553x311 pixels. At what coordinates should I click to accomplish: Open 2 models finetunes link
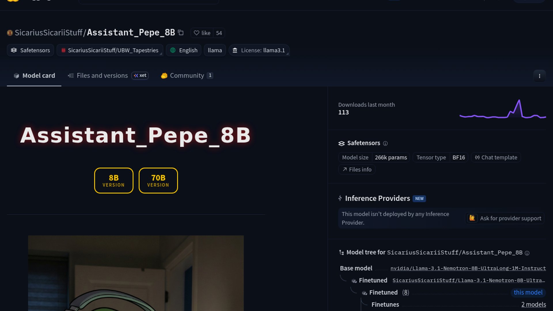[x=533, y=304]
